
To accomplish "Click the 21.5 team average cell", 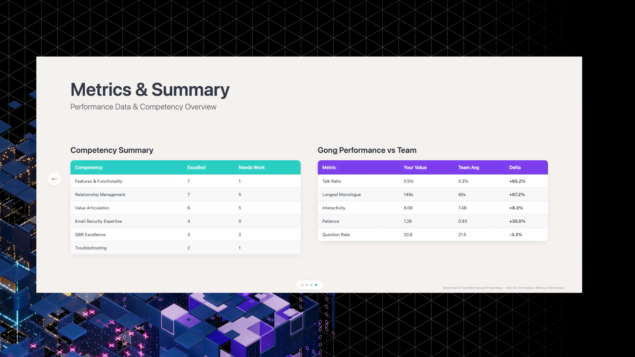I will [462, 235].
